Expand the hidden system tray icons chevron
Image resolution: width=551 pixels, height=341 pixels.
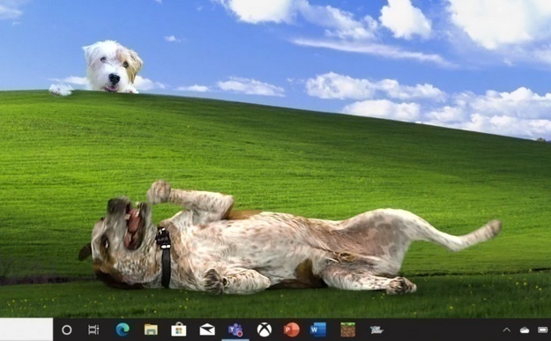pyautogui.click(x=506, y=330)
